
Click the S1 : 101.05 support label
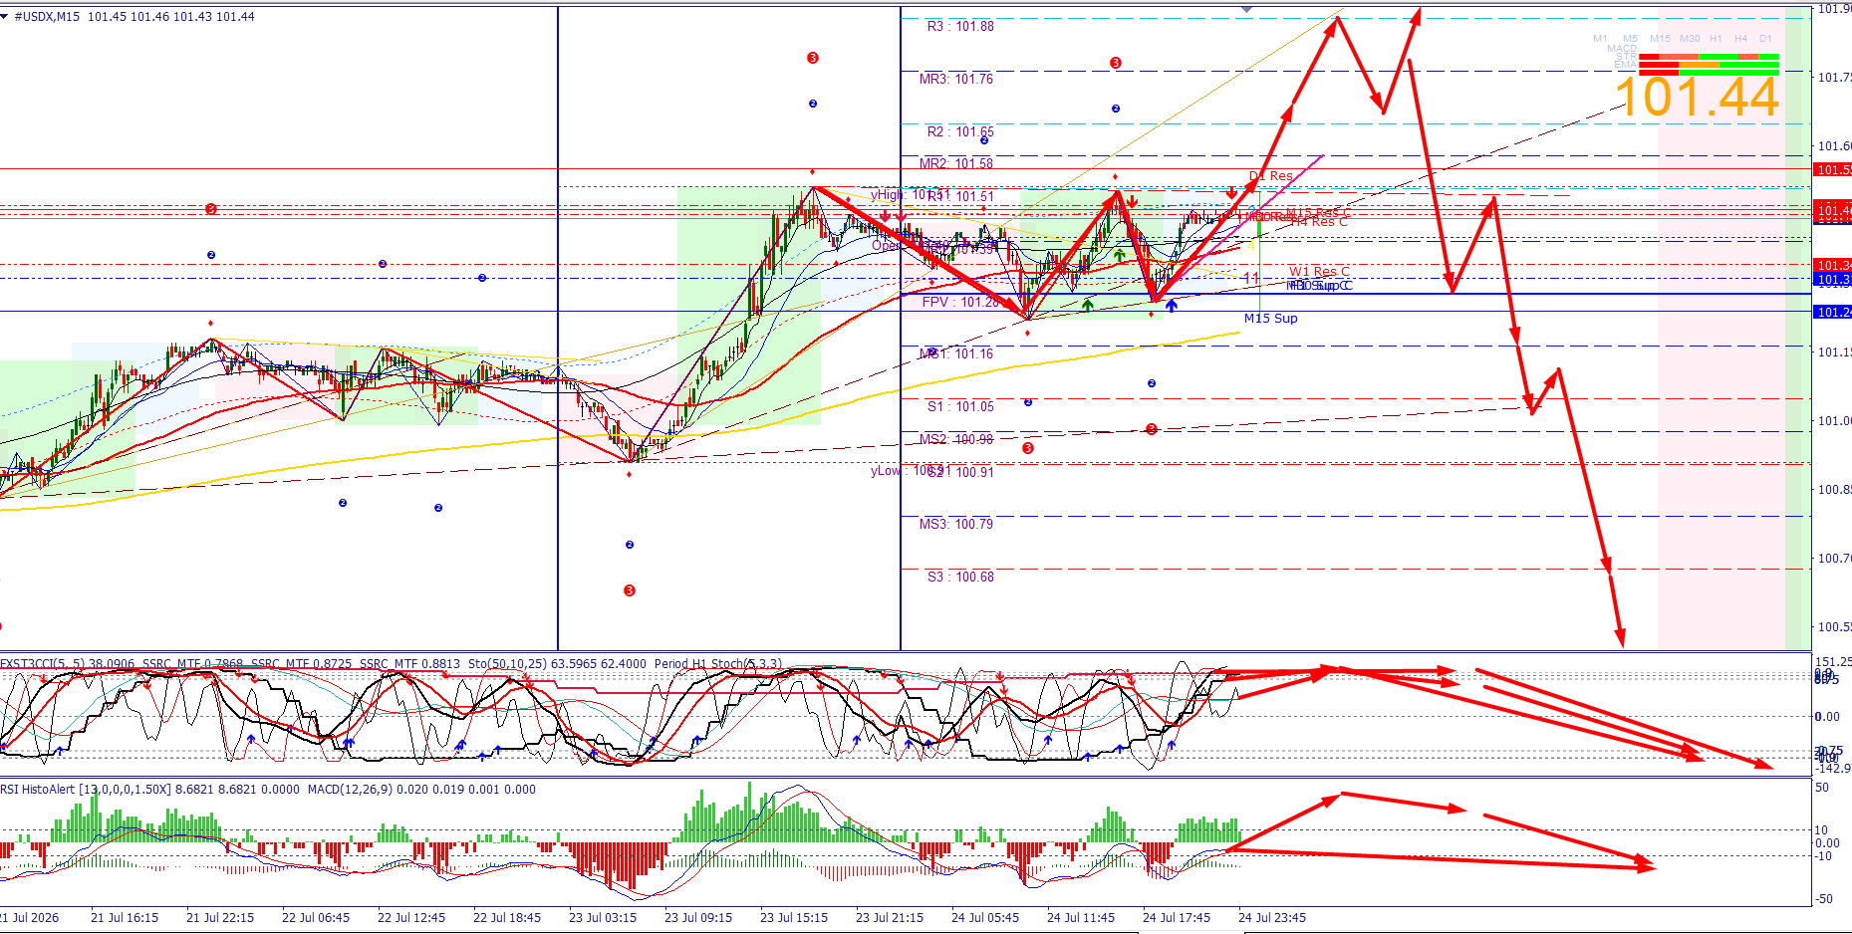pos(960,406)
